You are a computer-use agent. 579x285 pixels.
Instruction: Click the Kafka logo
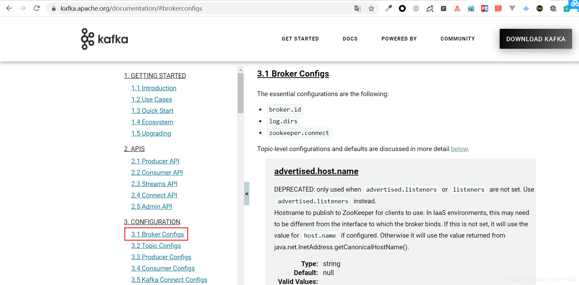click(104, 39)
